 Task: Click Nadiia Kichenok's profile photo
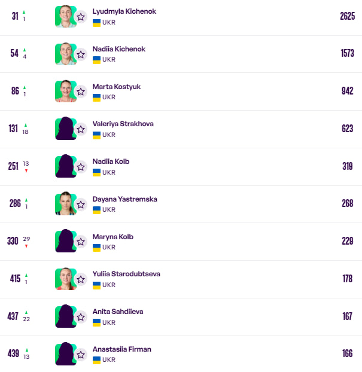(65, 54)
